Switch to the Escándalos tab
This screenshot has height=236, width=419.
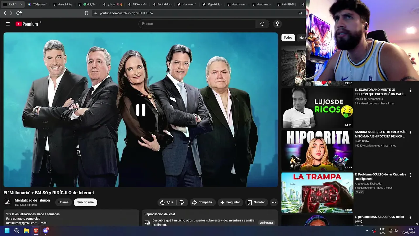162,4
